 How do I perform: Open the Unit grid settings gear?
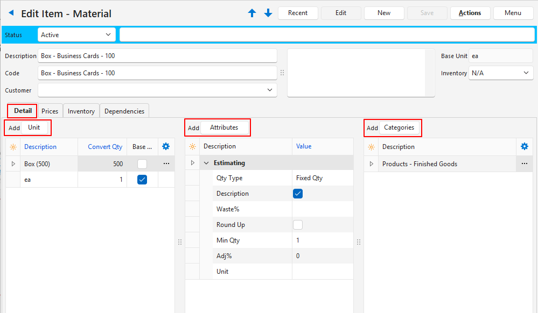166,146
